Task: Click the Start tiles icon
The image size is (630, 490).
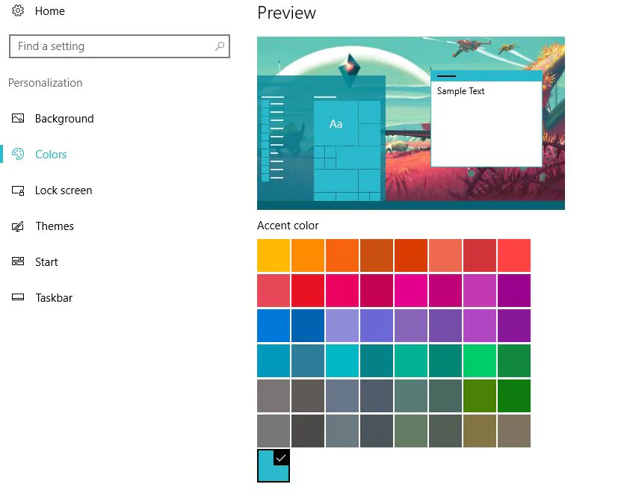Action: point(18,261)
